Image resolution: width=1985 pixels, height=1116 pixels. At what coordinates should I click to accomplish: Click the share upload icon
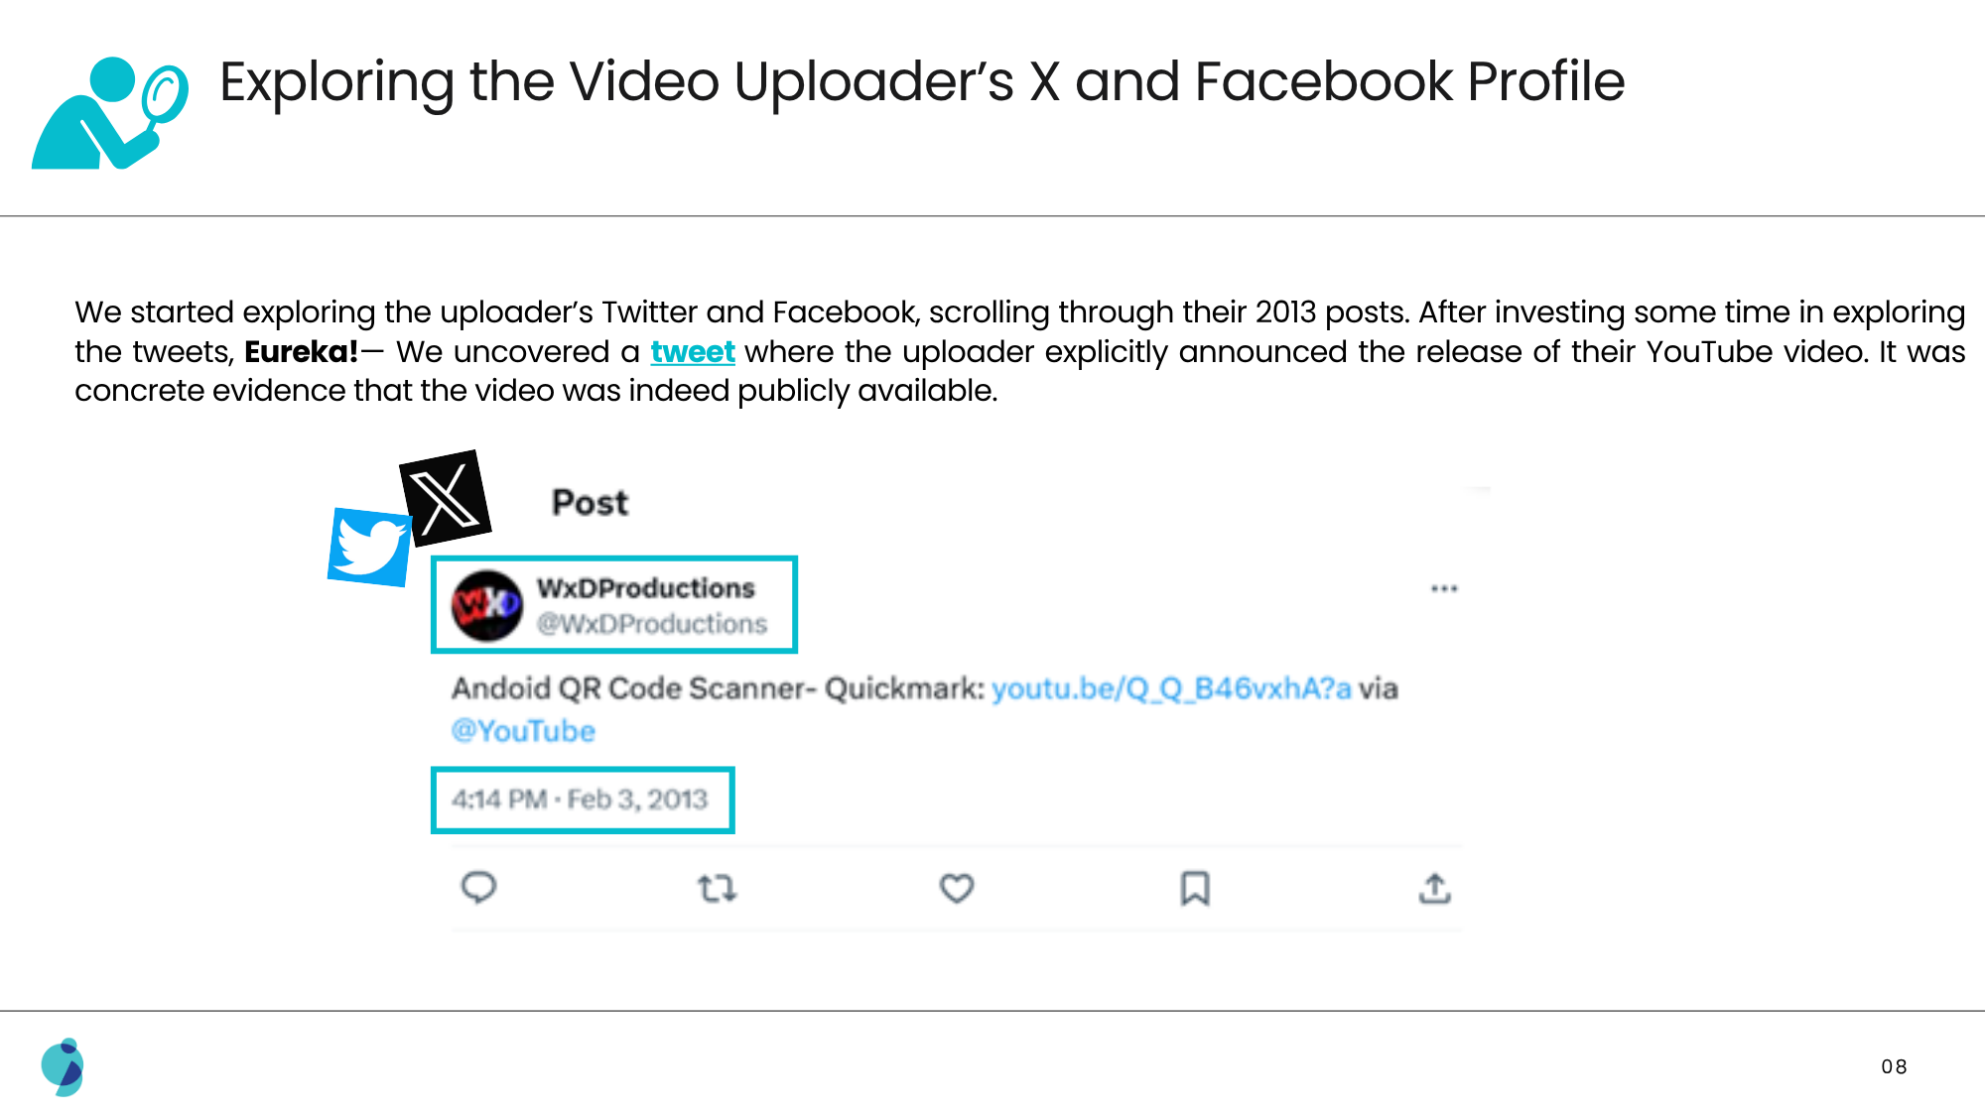[x=1434, y=888]
